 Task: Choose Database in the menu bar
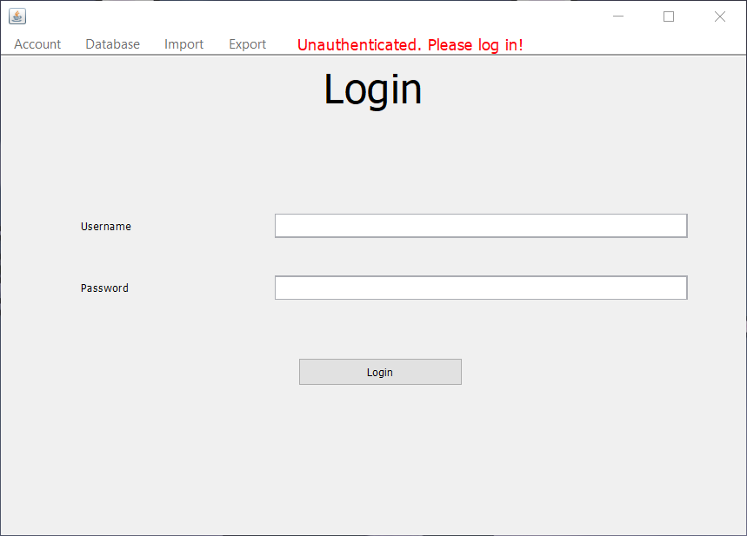point(112,44)
